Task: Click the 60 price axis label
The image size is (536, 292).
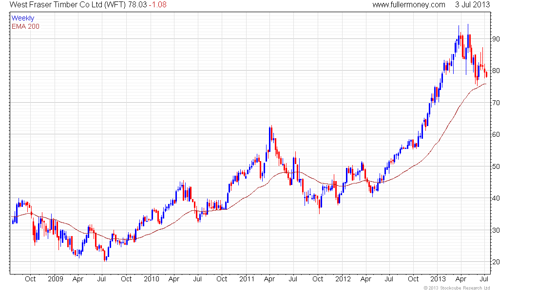Action: tap(496, 134)
